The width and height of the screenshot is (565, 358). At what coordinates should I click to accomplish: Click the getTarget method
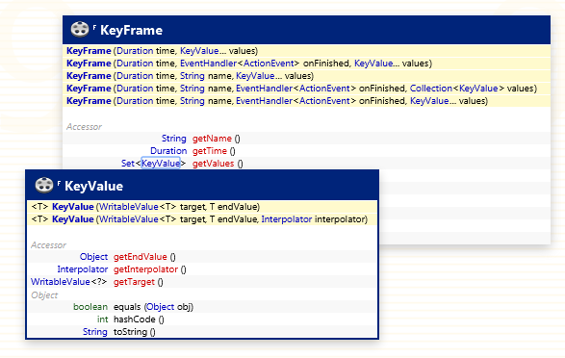tap(134, 282)
